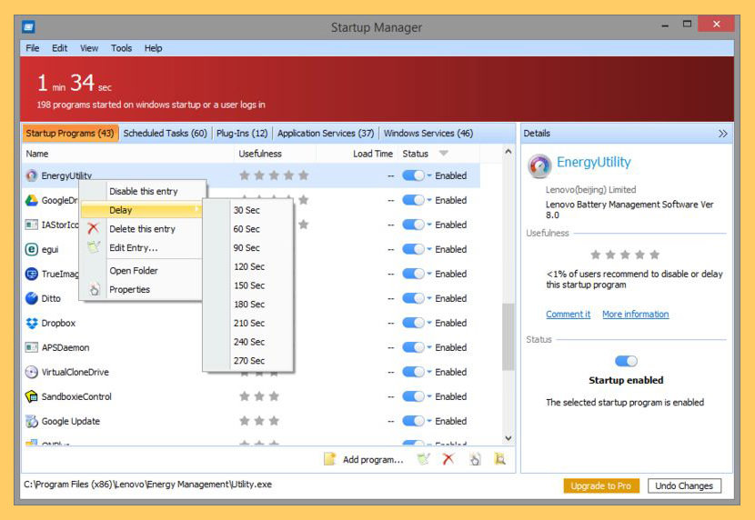Toggle the APSDaemon enabled switch
755x520 pixels.
413,347
